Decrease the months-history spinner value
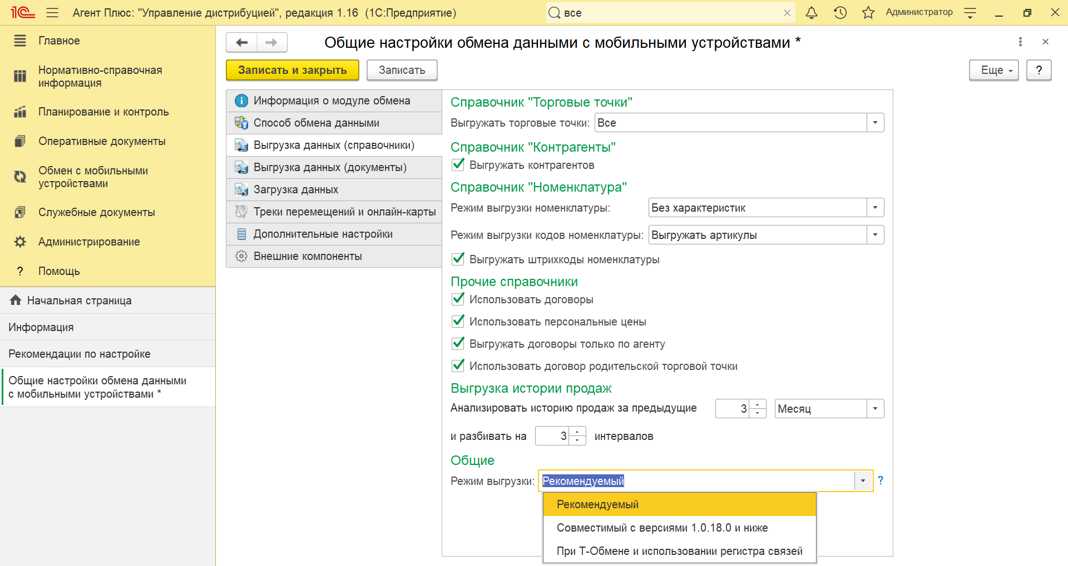This screenshot has width=1068, height=566. (x=758, y=413)
